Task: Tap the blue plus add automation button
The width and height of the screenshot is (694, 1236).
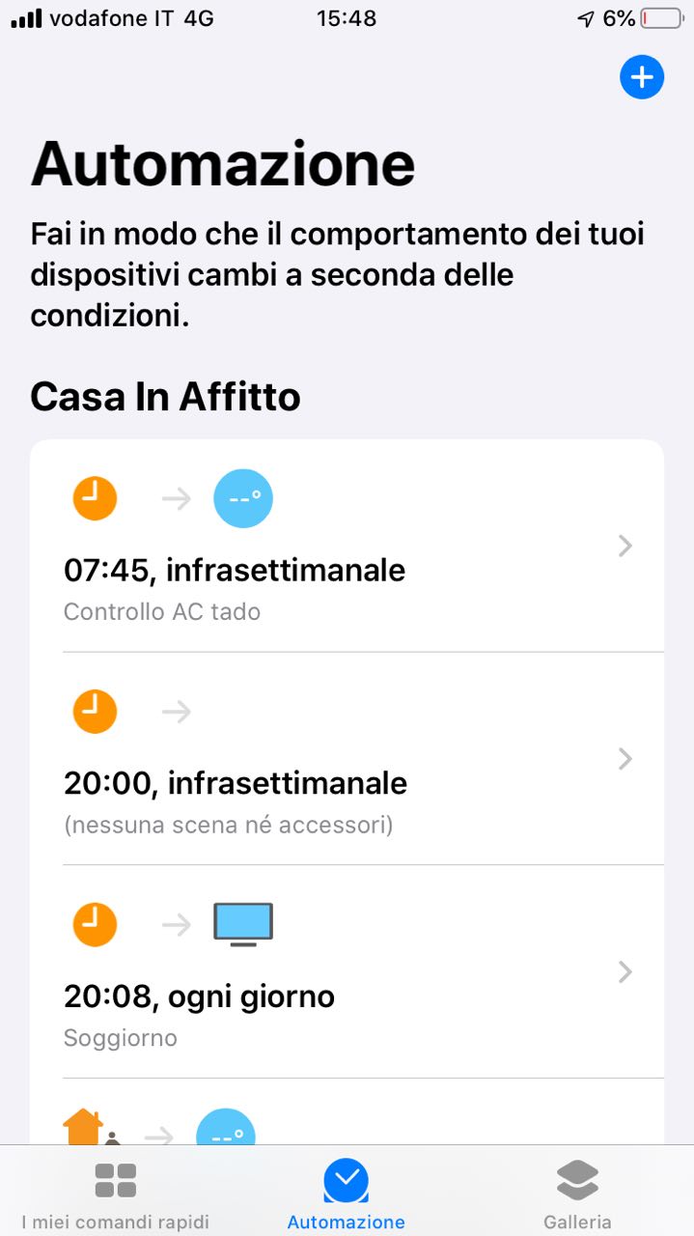Action: pyautogui.click(x=642, y=77)
